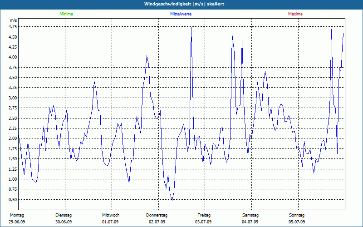363x227 pixels.
Task: Click the Donnerstag day label
Action: (157, 215)
